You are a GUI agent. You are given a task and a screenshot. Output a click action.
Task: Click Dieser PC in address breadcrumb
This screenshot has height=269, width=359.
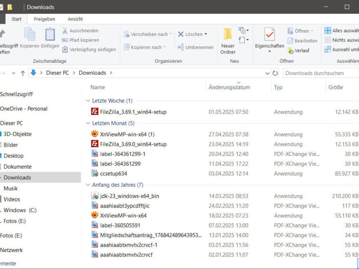coord(58,73)
